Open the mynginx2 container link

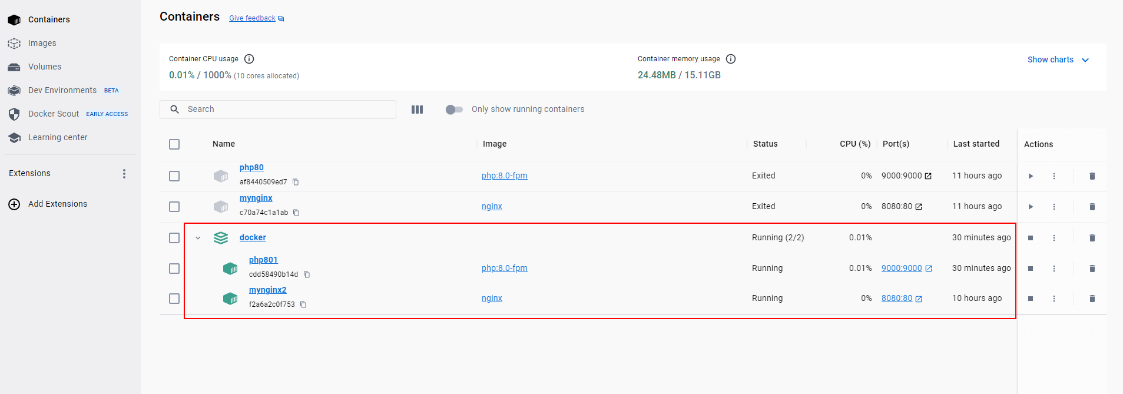[x=268, y=290]
